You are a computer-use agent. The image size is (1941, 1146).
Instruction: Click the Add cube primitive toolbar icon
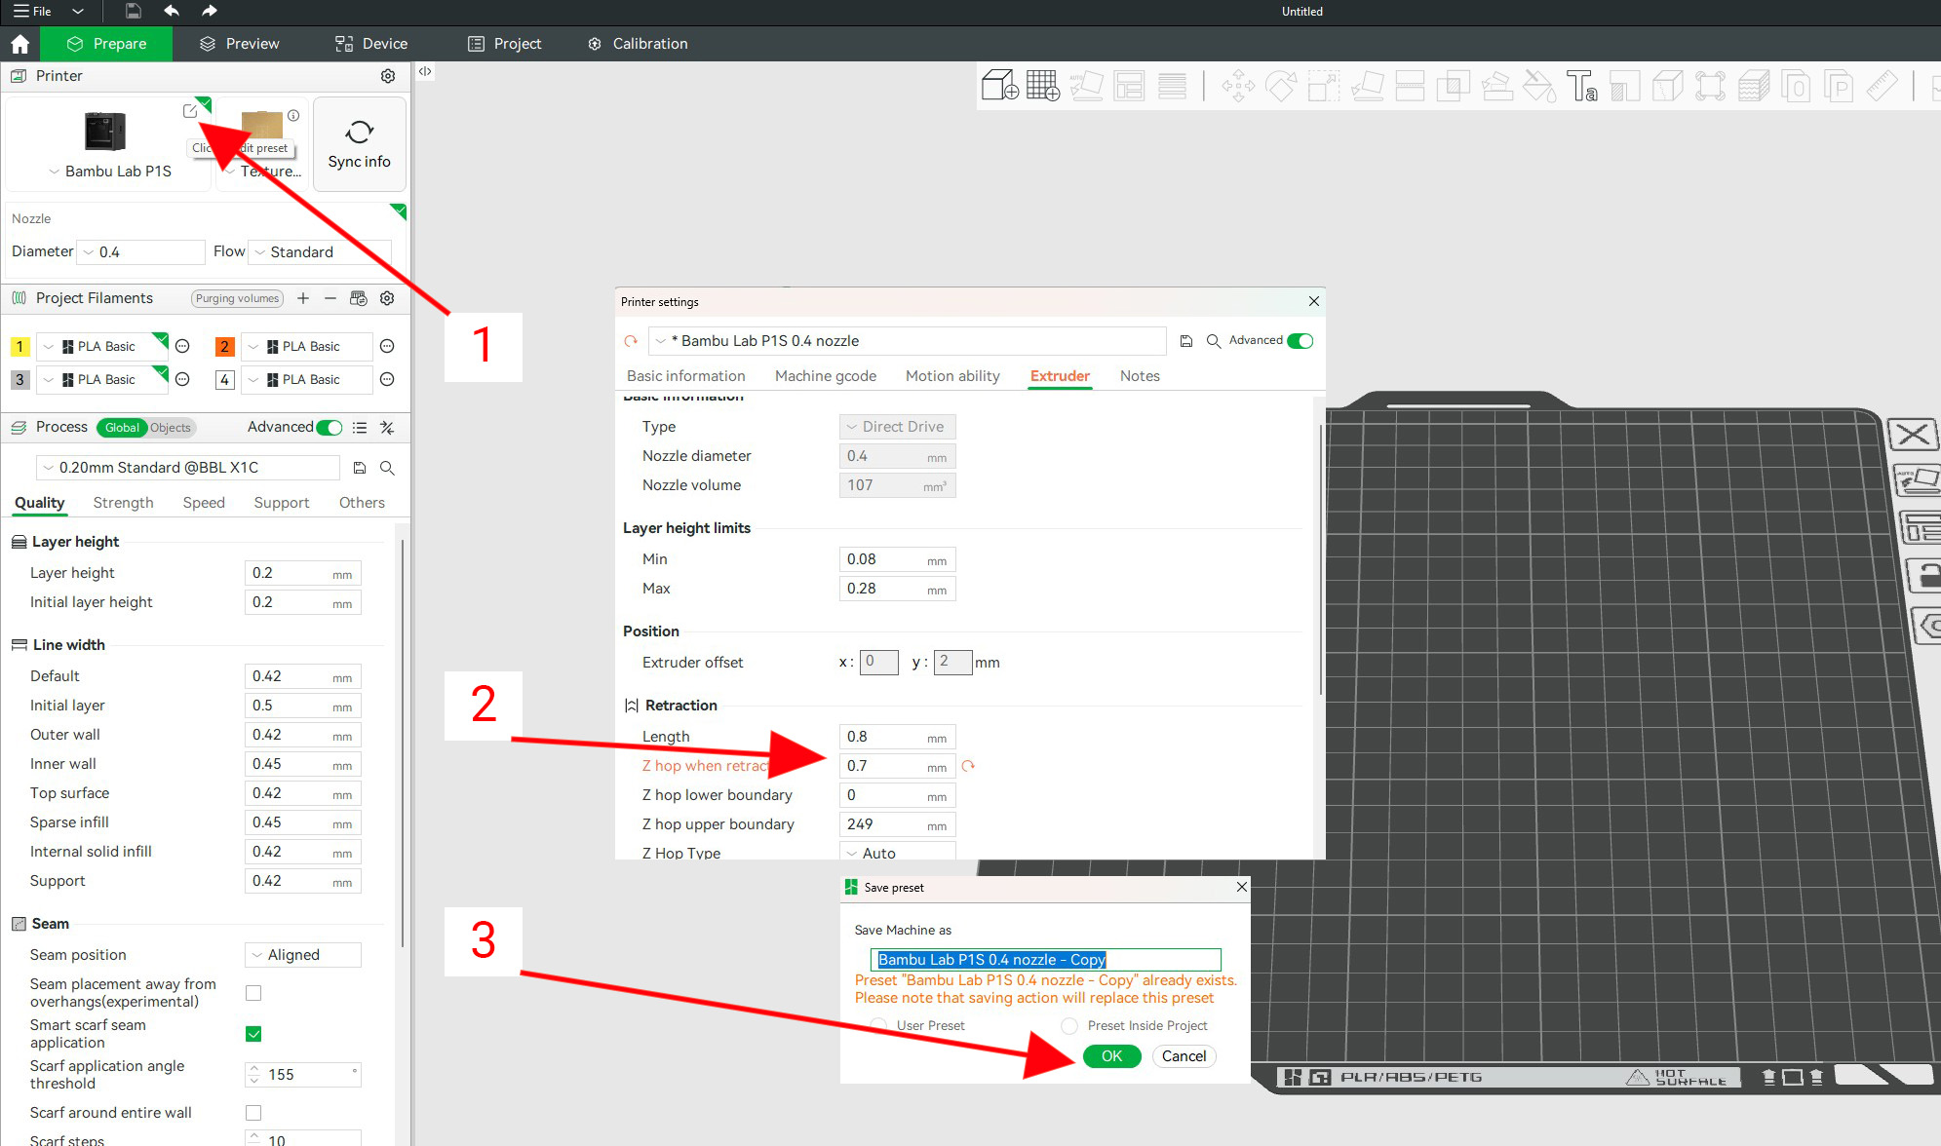[x=999, y=86]
